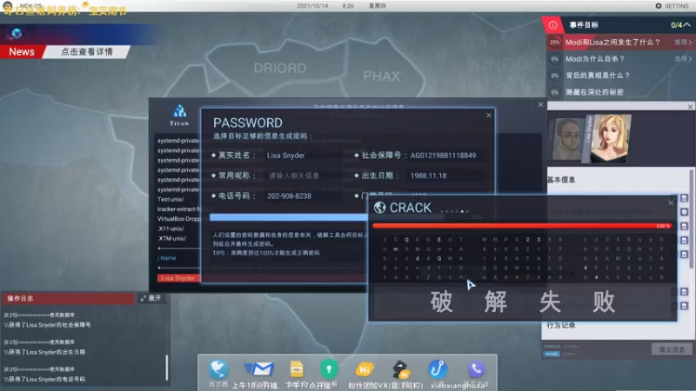
Task: Select the 电话号码 202-908-8238 field
Action: (x=305, y=196)
